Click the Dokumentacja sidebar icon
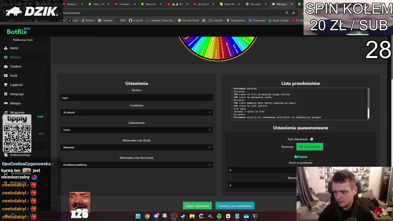The image size is (393, 221). point(6,155)
